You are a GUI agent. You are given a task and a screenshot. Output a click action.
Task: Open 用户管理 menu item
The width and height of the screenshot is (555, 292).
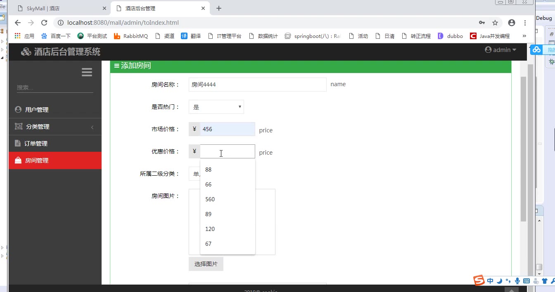[55, 110]
